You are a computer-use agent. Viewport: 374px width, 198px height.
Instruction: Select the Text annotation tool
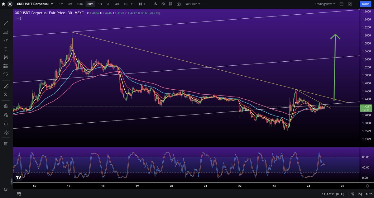(6, 49)
